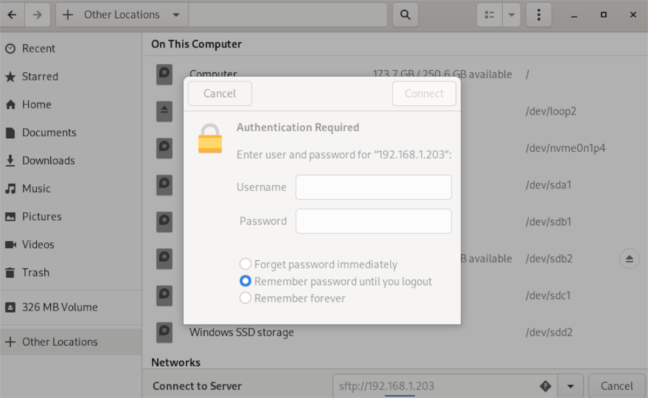This screenshot has height=398, width=648.
Task: Click the forward navigation arrow
Action: (x=37, y=15)
